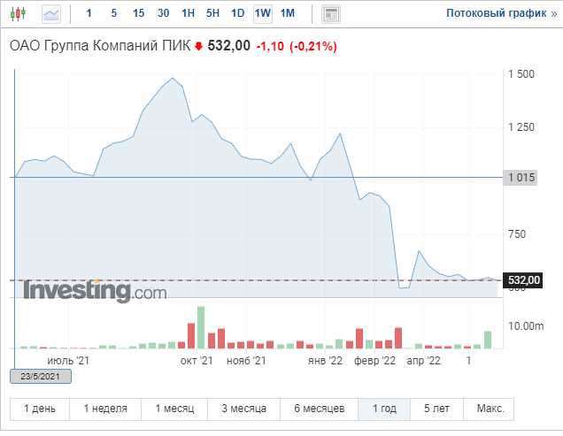This screenshot has height=436, width=563.
Task: Click the апр '22 axis label
Action: pos(423,361)
